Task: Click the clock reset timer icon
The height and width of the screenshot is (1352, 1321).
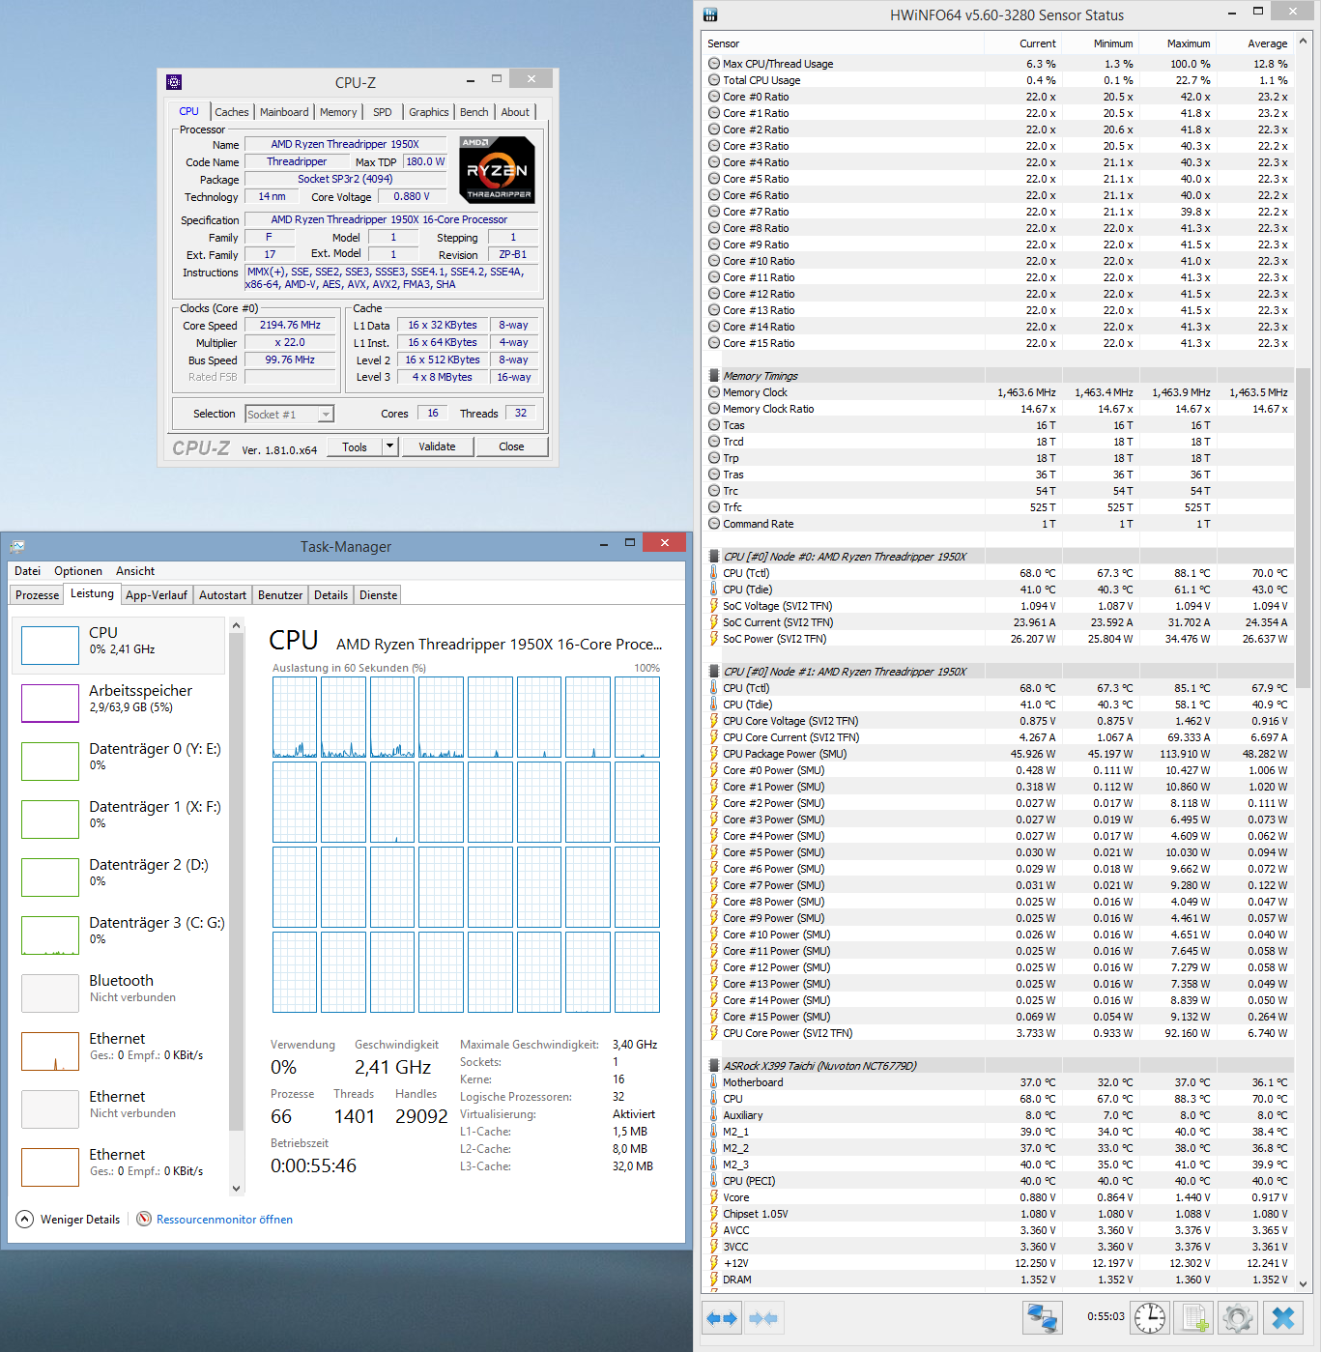Action: coord(1150,1318)
